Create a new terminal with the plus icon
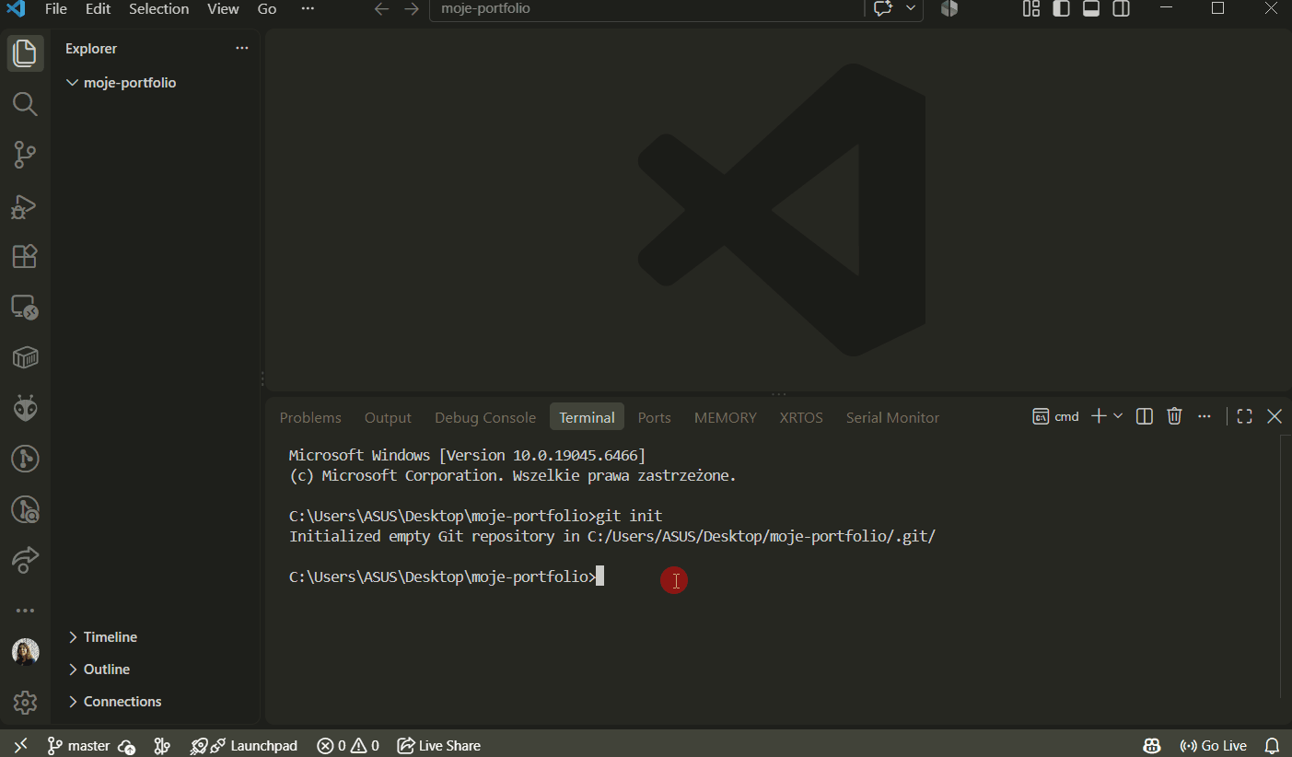Screen dimensions: 1292x757 (1099, 416)
